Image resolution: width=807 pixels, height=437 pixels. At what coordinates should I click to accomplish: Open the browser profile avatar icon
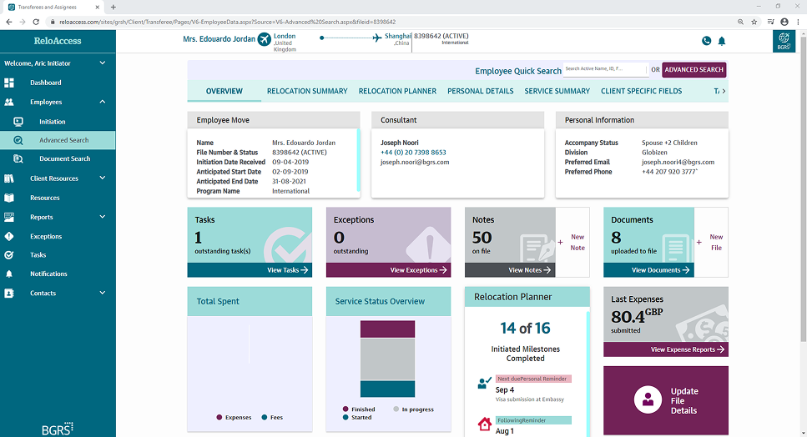pos(784,22)
